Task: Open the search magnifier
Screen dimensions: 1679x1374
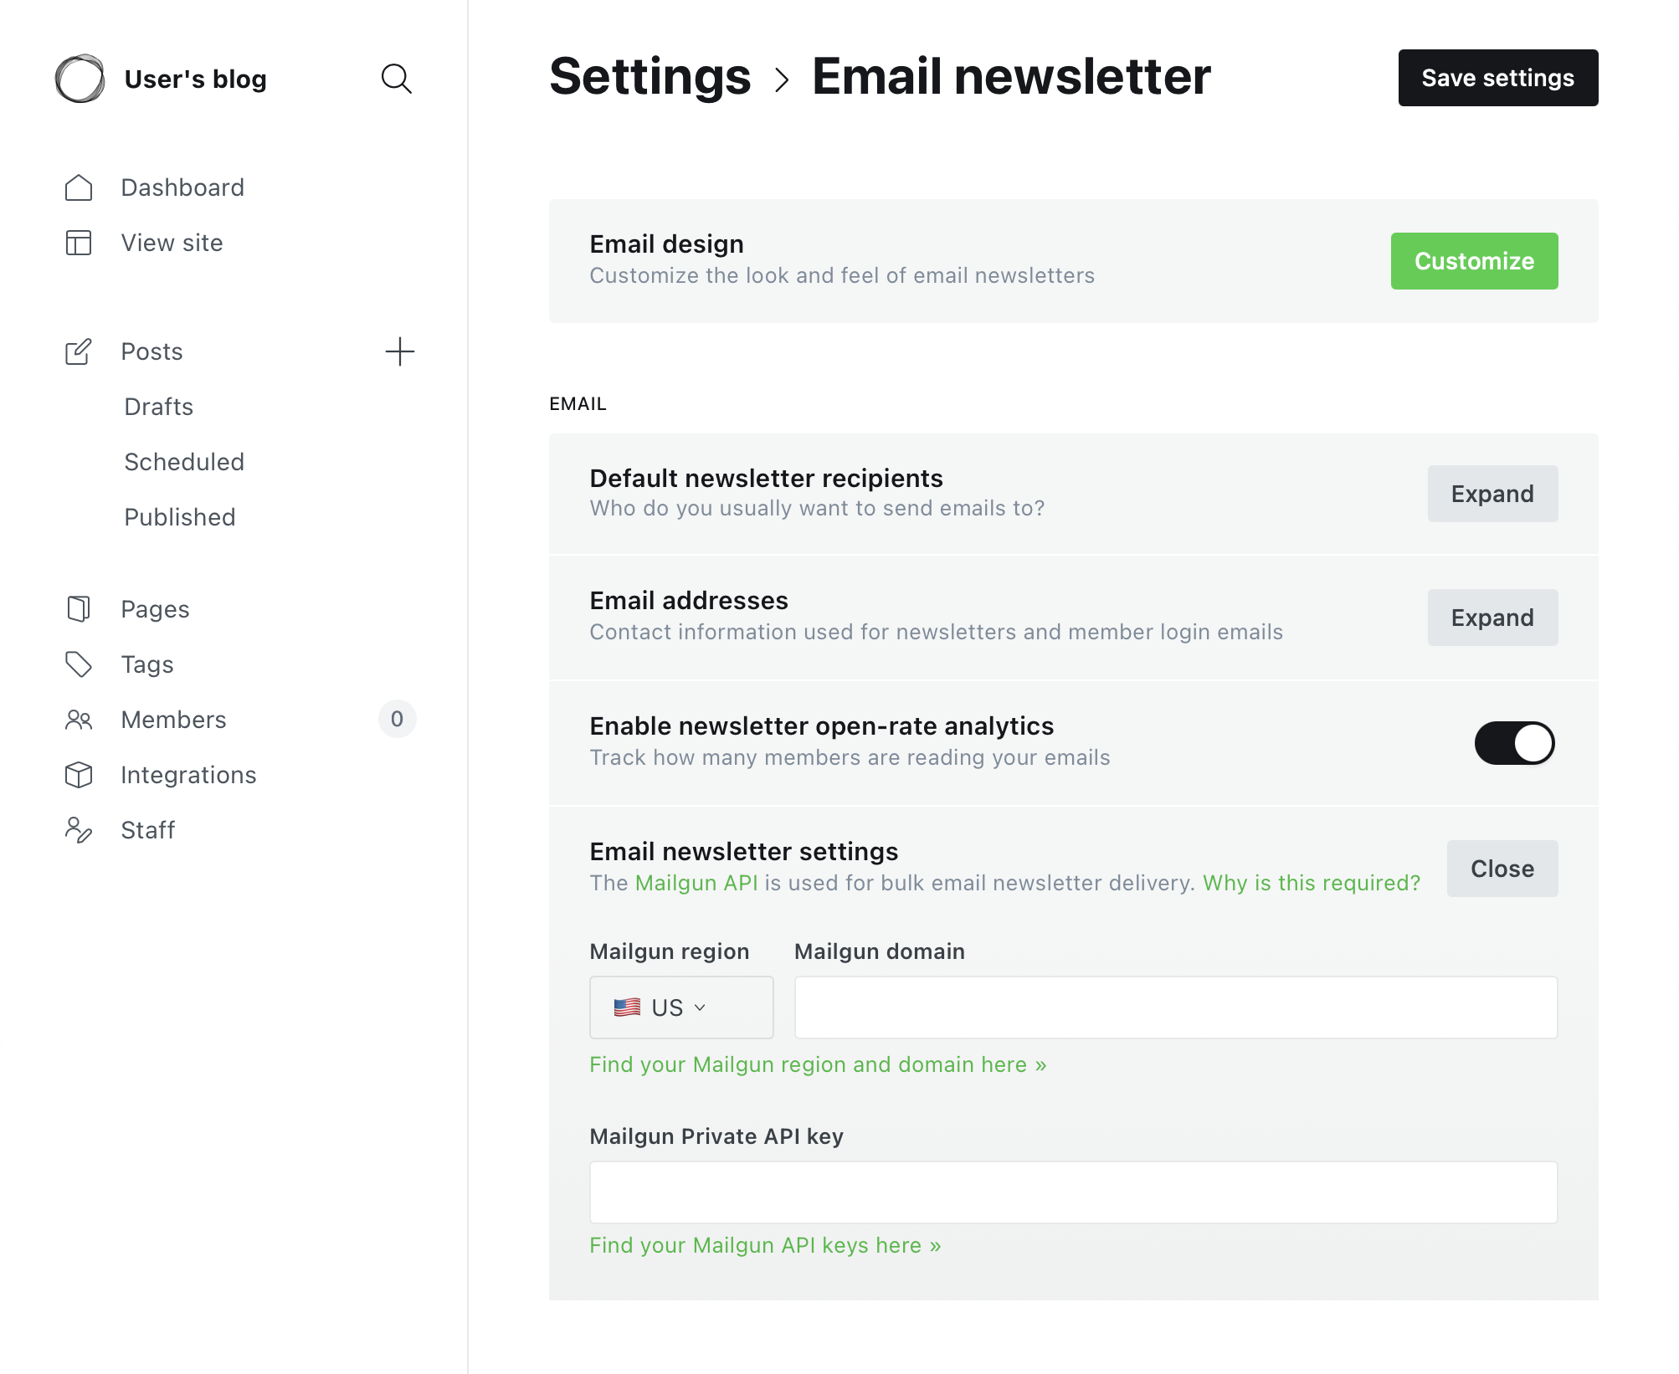Action: (x=398, y=79)
